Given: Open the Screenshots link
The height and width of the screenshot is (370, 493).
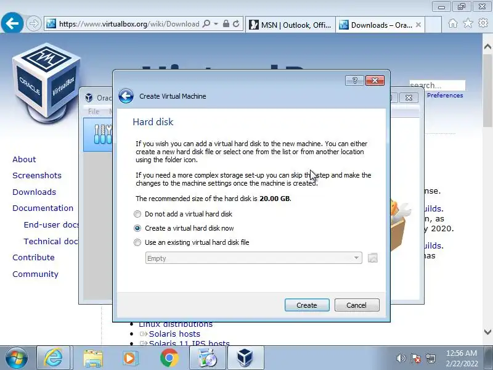Looking at the screenshot, I should click(37, 175).
